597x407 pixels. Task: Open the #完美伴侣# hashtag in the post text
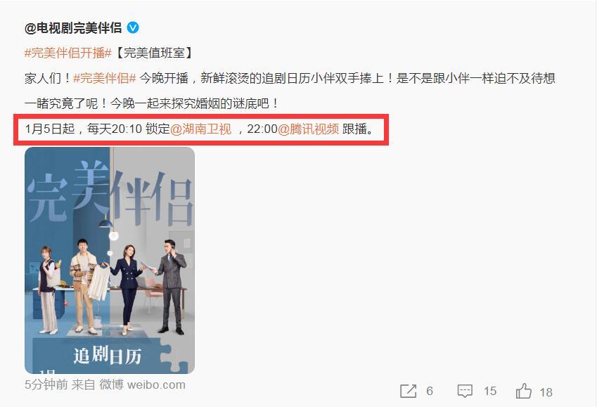[104, 79]
